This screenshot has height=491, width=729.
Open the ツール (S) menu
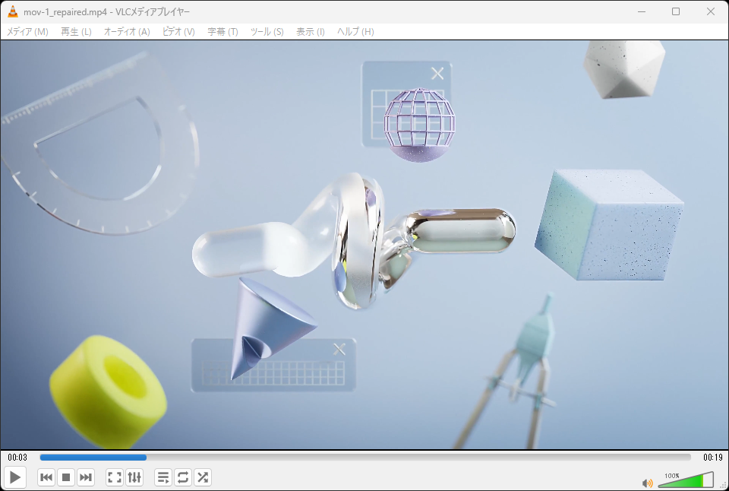tap(267, 32)
